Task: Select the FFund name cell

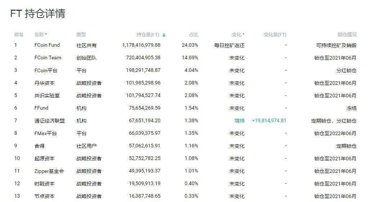Action: 41,108
